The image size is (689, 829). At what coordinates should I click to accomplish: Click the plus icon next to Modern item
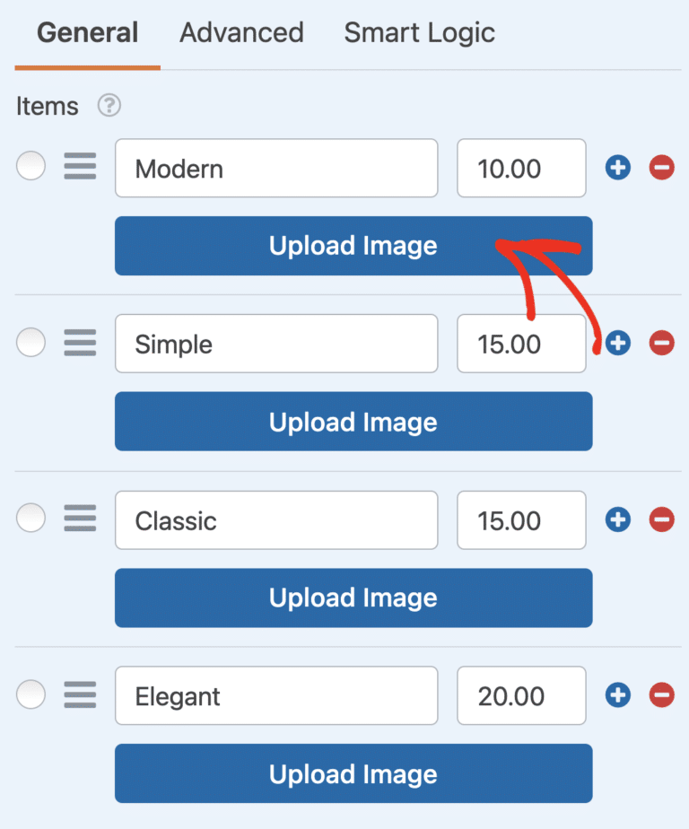617,168
